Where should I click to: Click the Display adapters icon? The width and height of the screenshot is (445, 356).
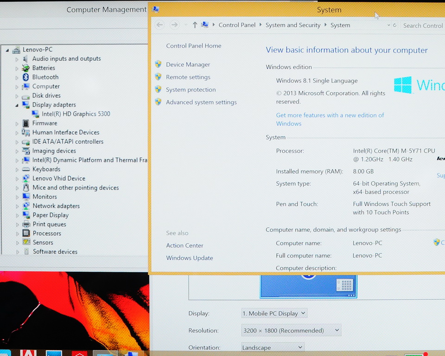point(25,105)
